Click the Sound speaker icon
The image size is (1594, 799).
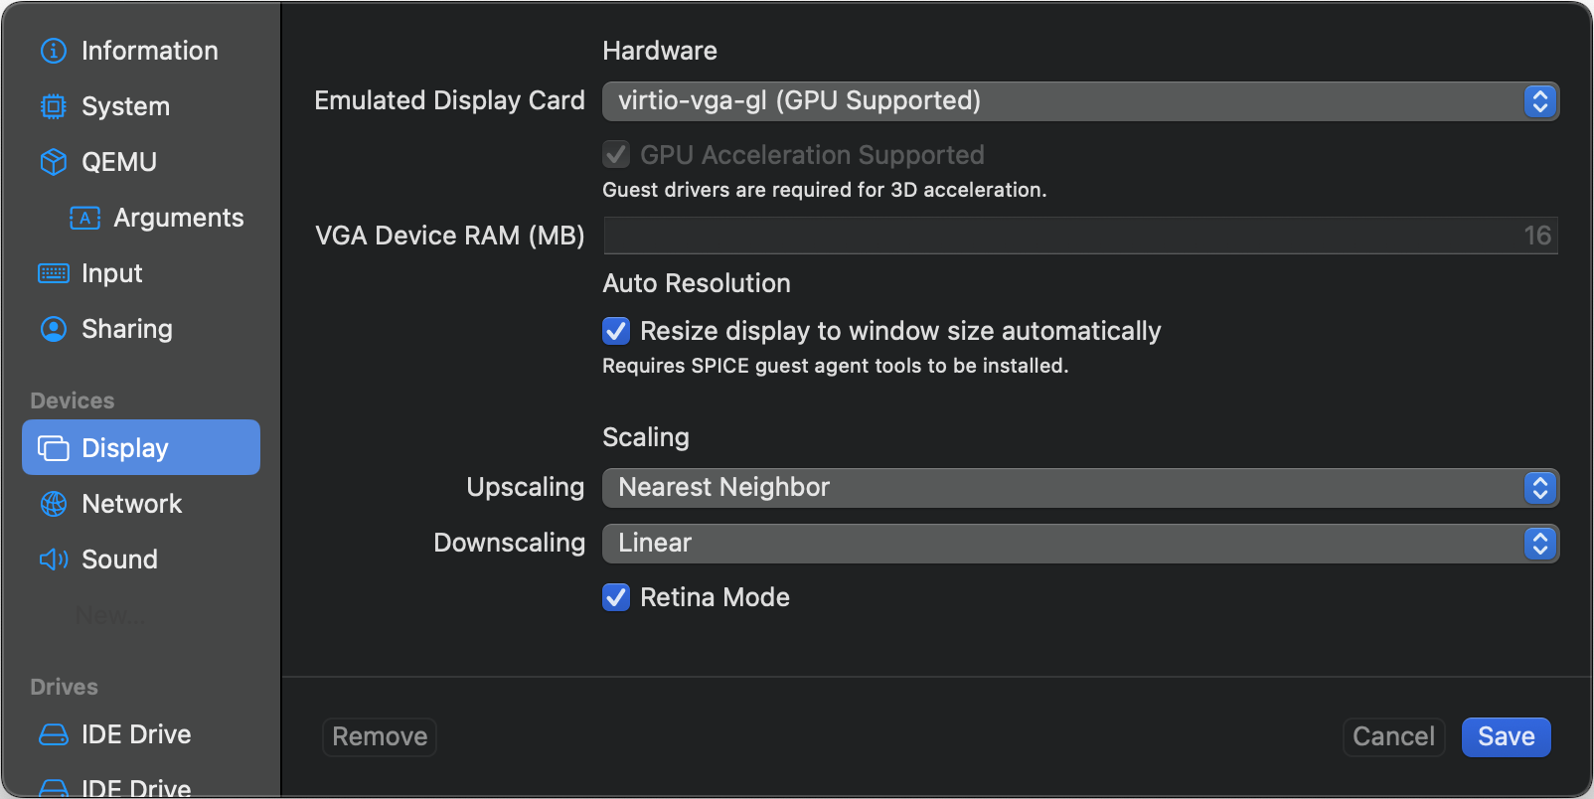coord(53,559)
